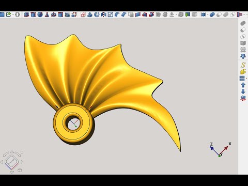
Task: Rotate view right using view cube right arrow
Action: (x=22, y=162)
